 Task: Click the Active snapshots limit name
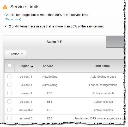[x=103, y=93]
